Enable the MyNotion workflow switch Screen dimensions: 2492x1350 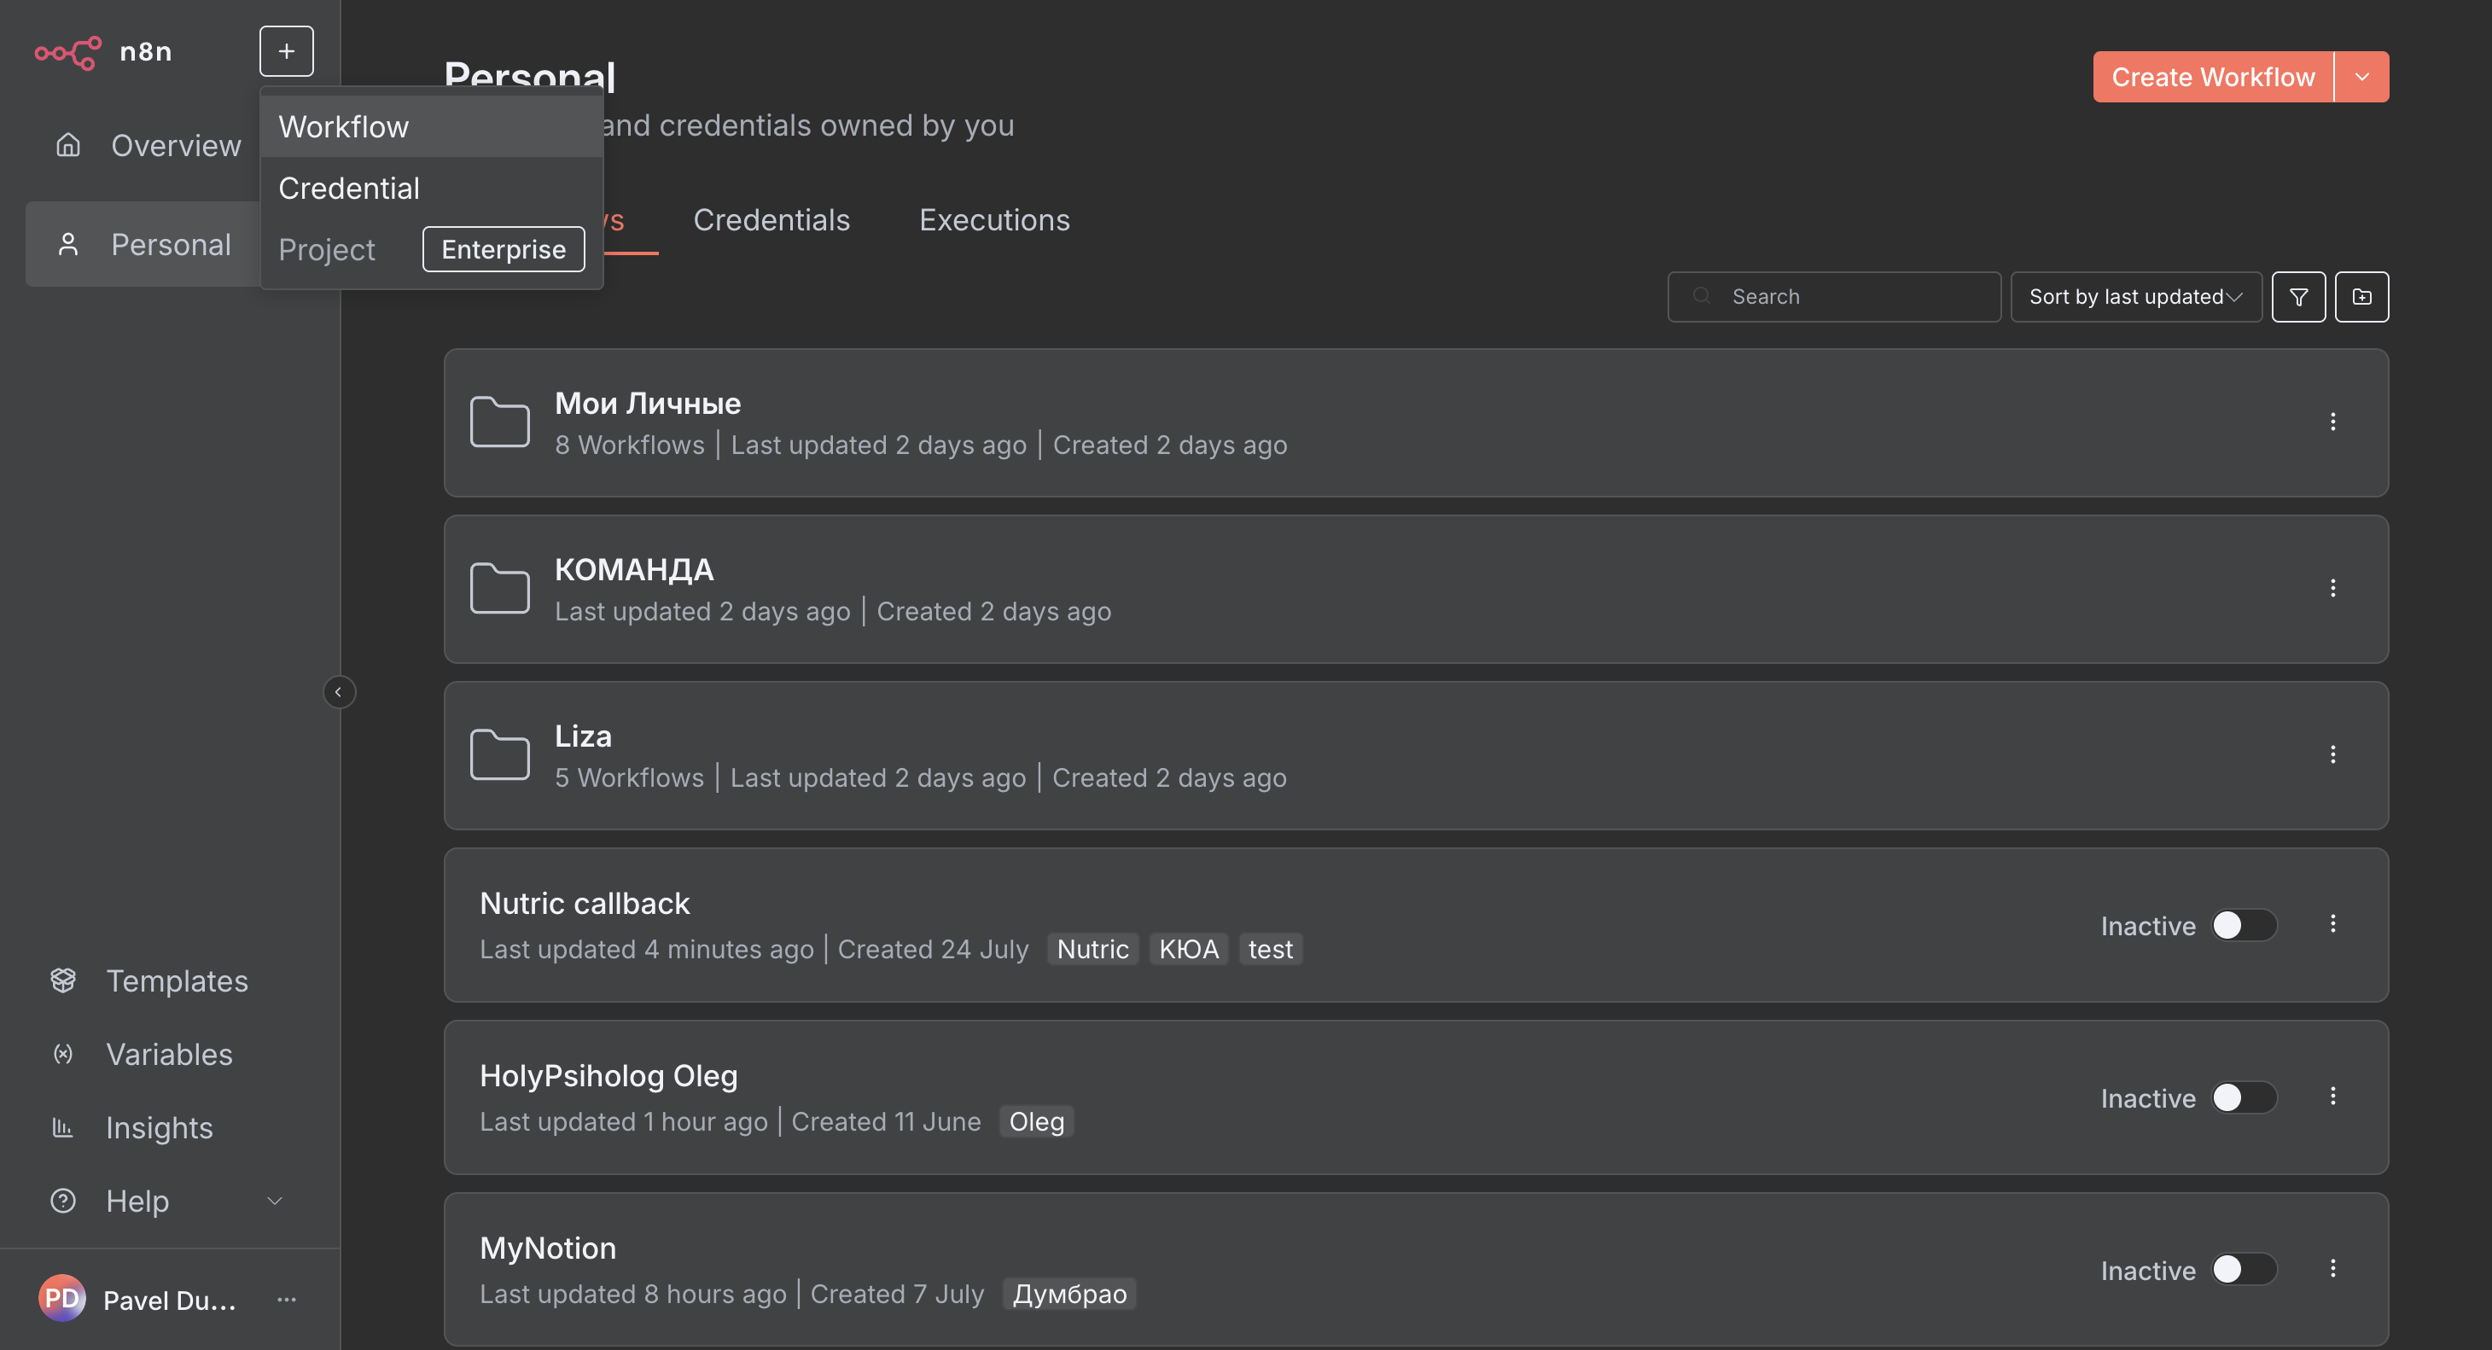[2244, 1270]
